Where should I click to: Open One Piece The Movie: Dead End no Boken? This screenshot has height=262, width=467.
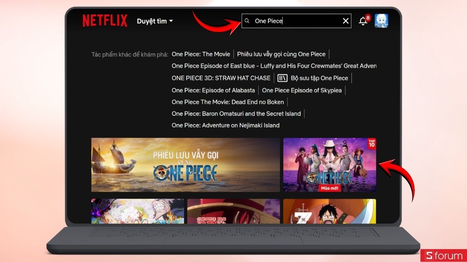[x=228, y=102]
